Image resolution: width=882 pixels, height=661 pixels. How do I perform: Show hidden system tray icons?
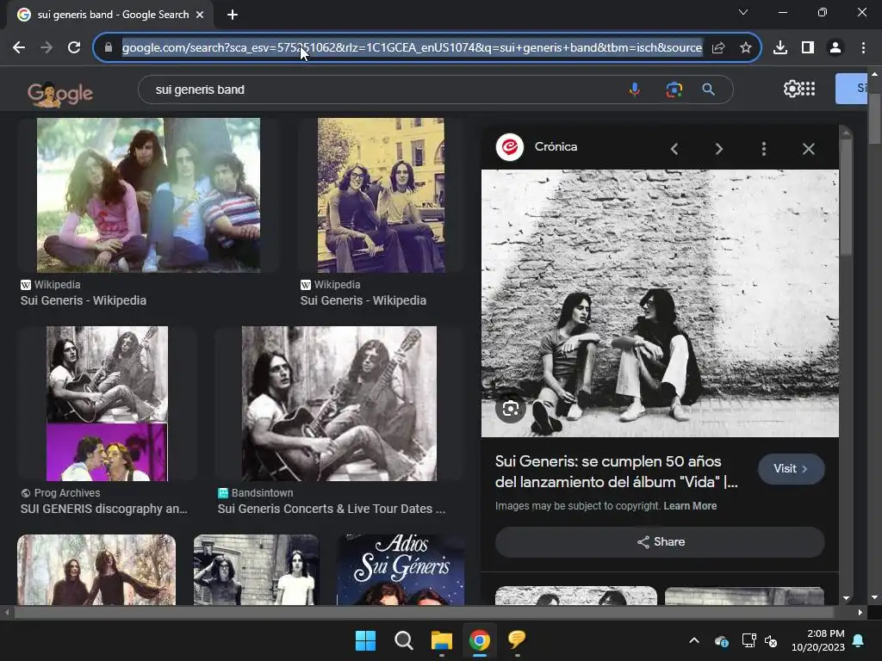tap(694, 640)
